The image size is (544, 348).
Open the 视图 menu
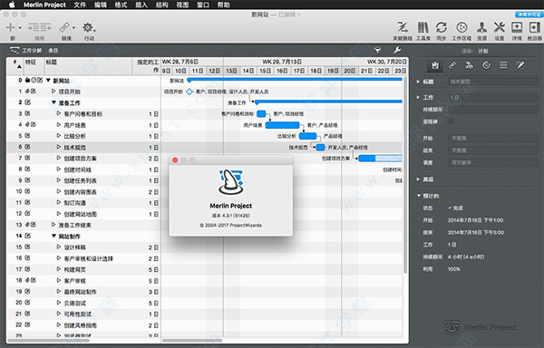[182, 5]
